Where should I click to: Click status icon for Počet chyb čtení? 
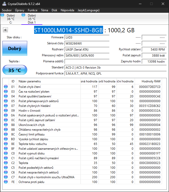click(6, 87)
